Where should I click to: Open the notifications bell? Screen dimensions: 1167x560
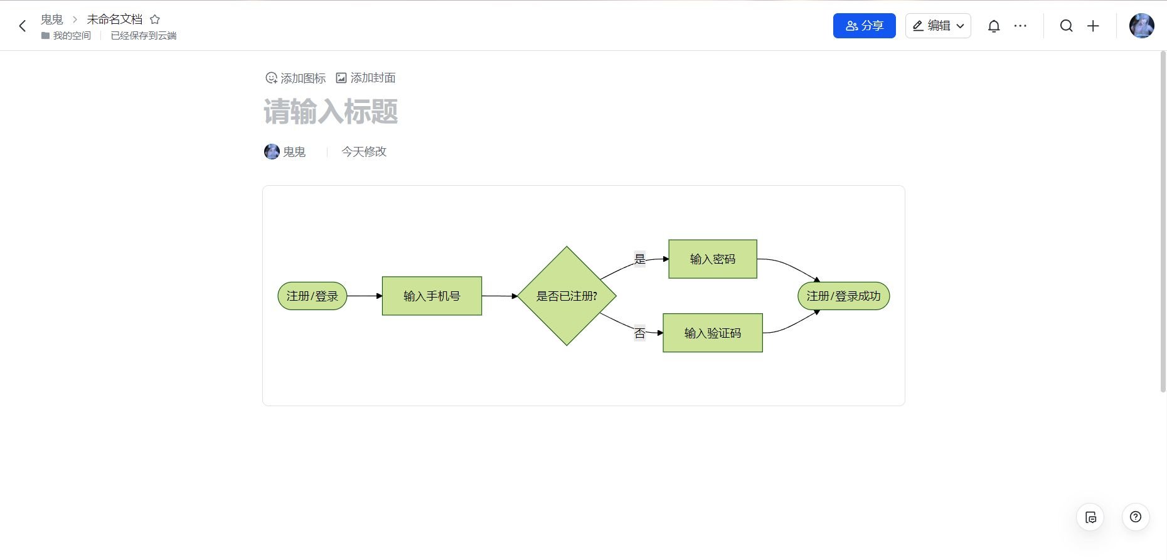(x=994, y=26)
